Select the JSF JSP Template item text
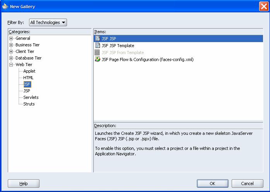 (118, 46)
